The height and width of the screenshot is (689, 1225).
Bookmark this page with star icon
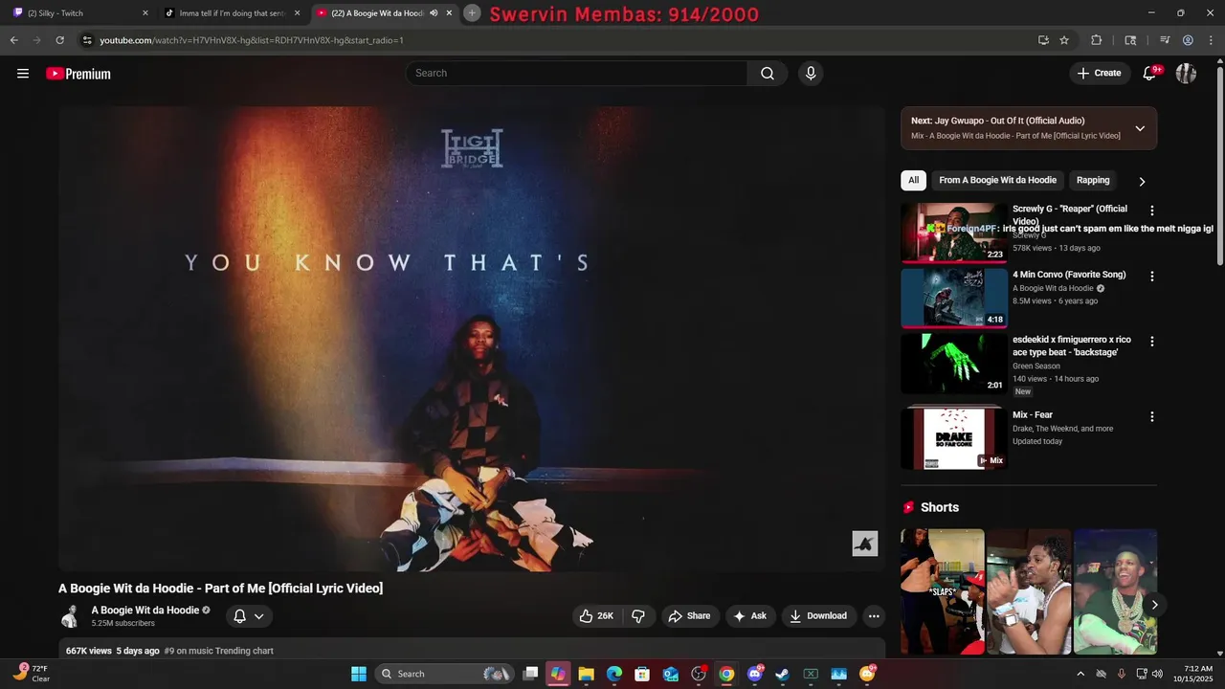pos(1064,40)
